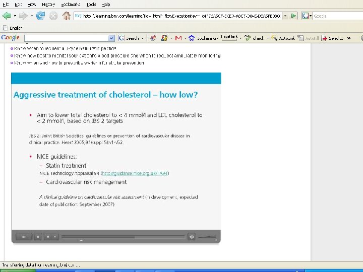
Task: Open the Gmail dropdown arrow
Action: coord(185,38)
